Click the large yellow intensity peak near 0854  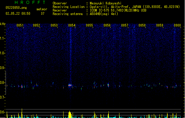70,114
